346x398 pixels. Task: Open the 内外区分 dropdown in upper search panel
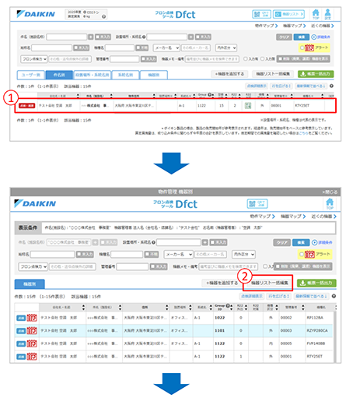pos(226,48)
